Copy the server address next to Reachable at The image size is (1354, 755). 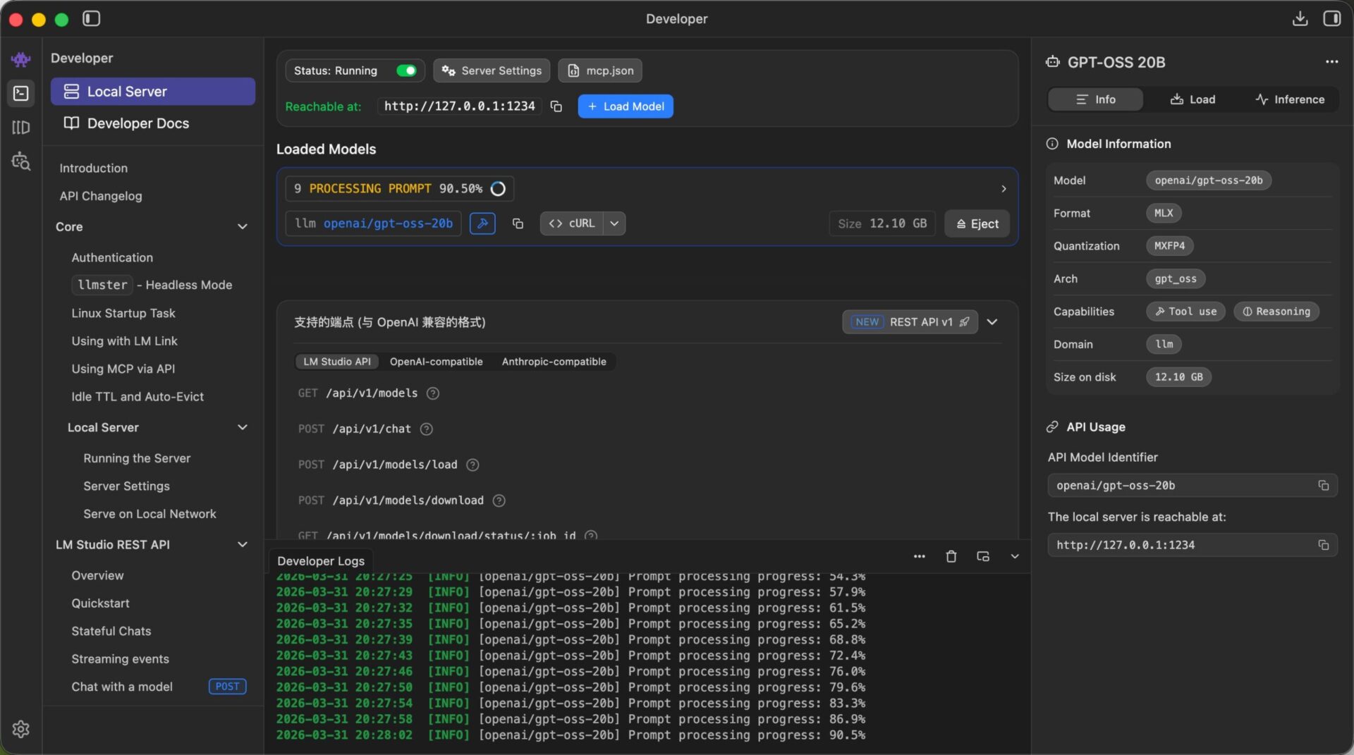pos(556,106)
